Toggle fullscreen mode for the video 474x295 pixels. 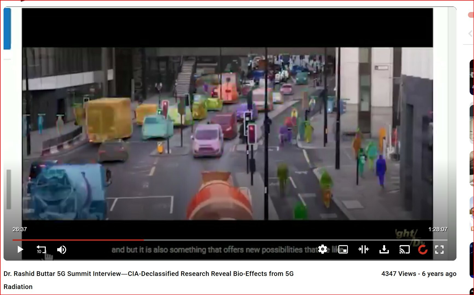(x=439, y=249)
